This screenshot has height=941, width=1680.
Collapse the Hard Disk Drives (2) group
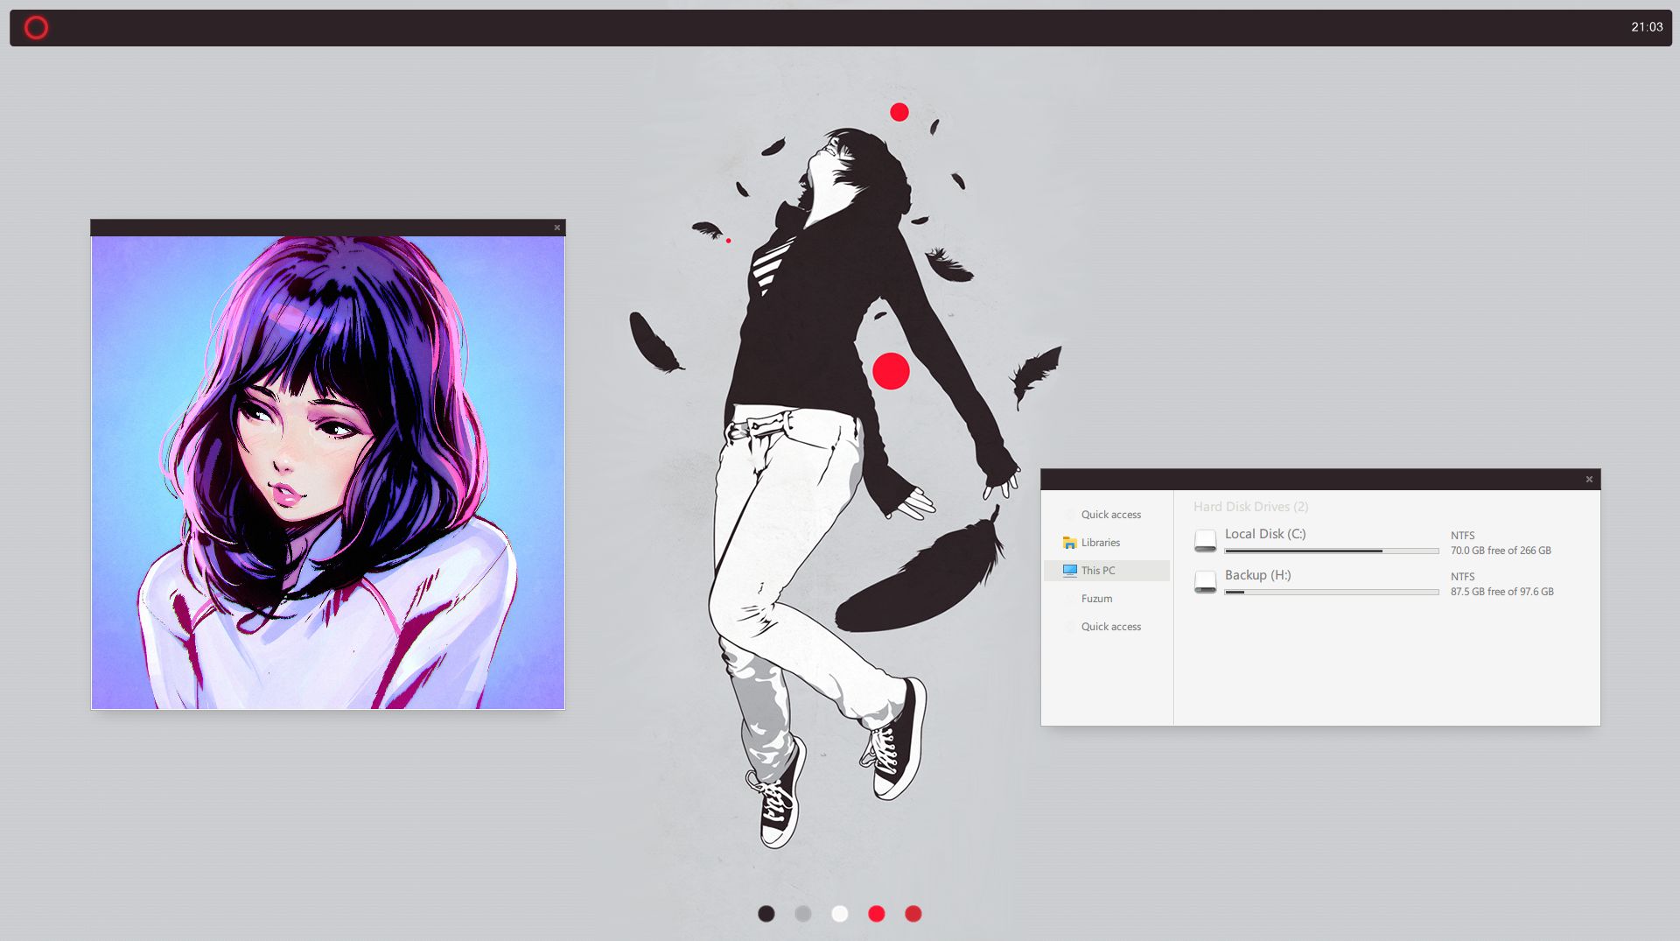(x=1250, y=507)
